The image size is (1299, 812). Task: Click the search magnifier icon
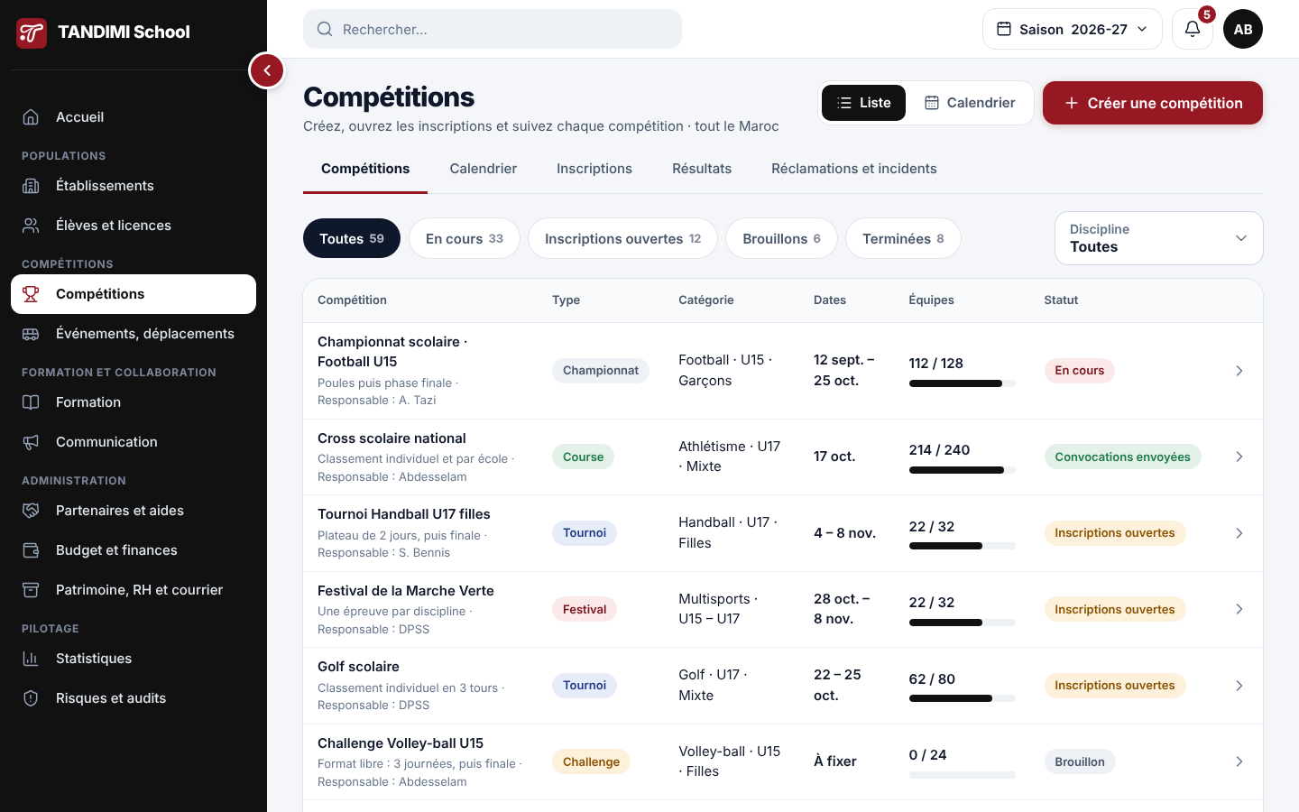(325, 30)
